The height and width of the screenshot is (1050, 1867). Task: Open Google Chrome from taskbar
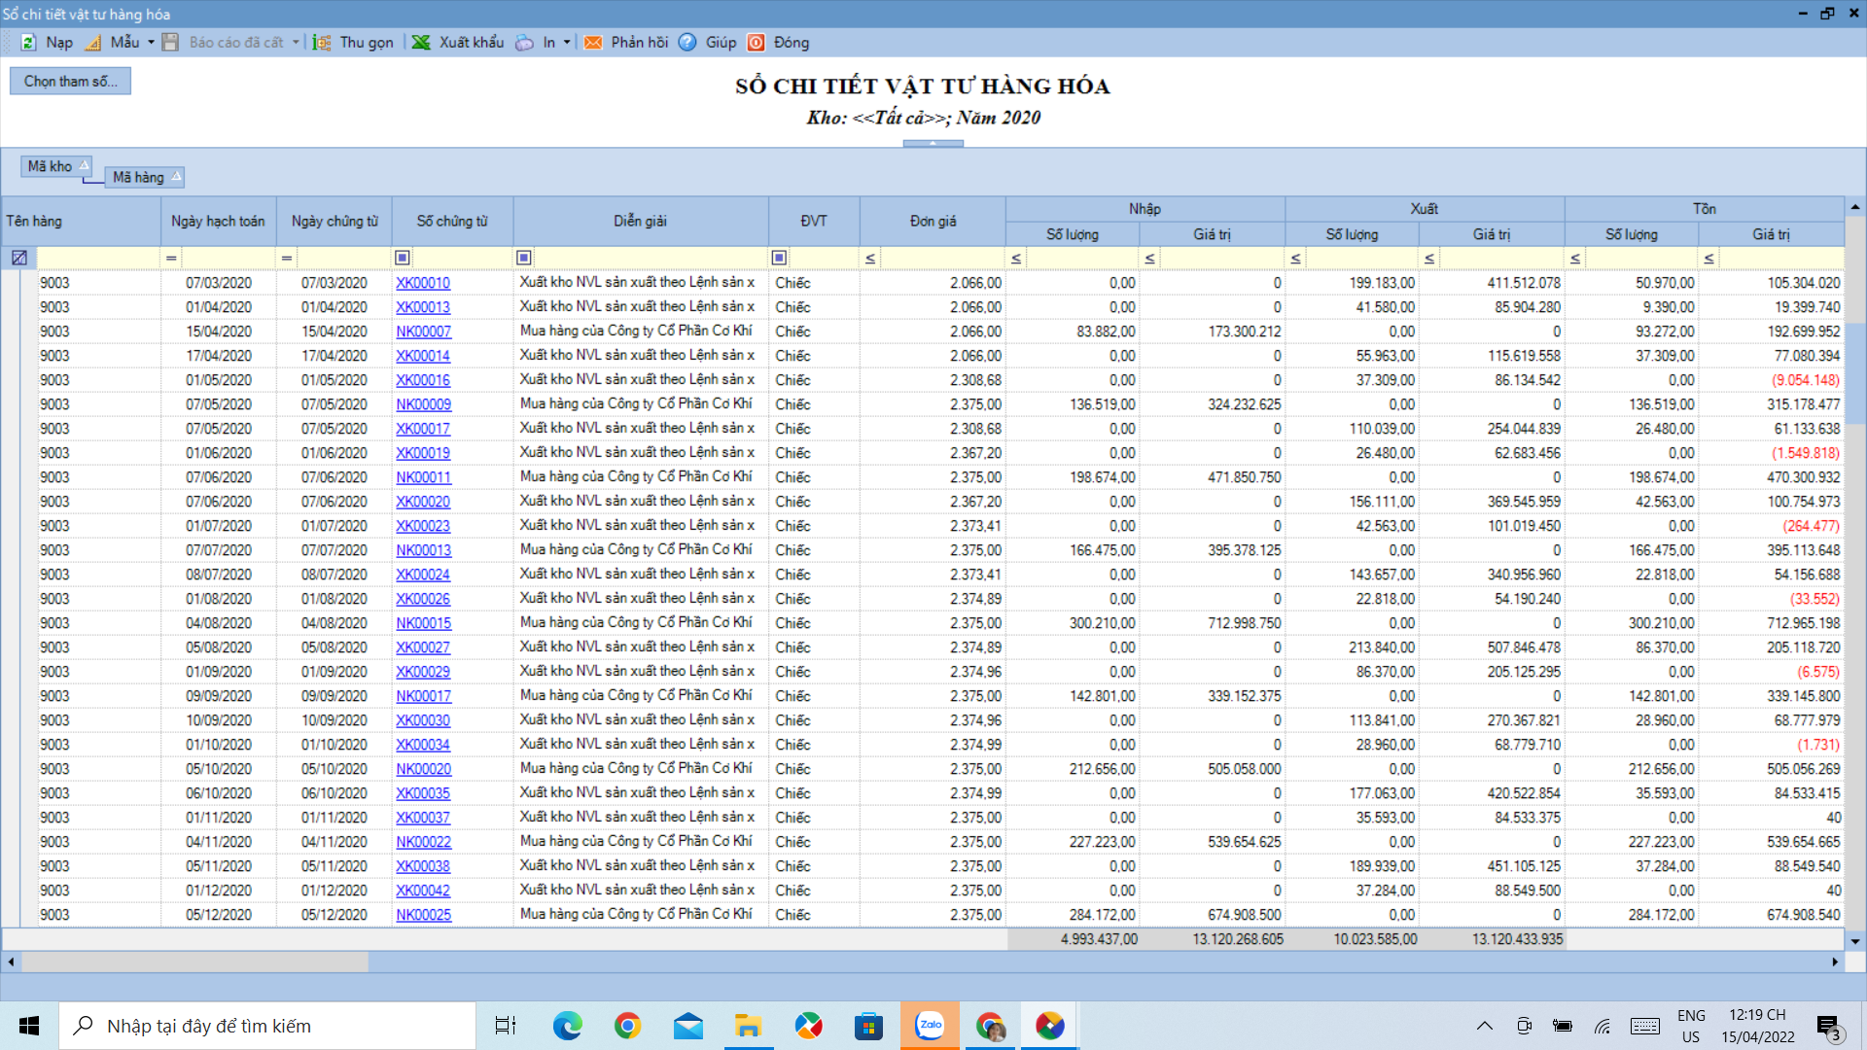tap(627, 1026)
